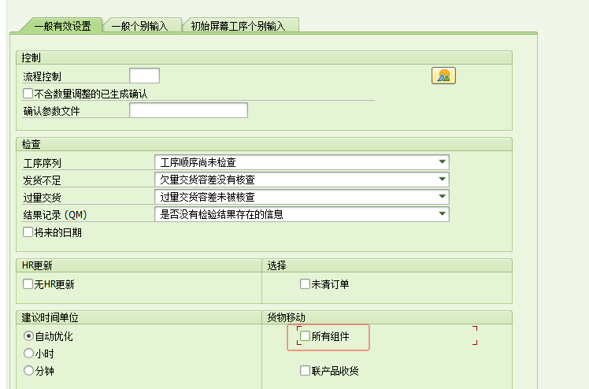The image size is (589, 389).
Task: Select the 分钟 radio button
Action: point(29,371)
